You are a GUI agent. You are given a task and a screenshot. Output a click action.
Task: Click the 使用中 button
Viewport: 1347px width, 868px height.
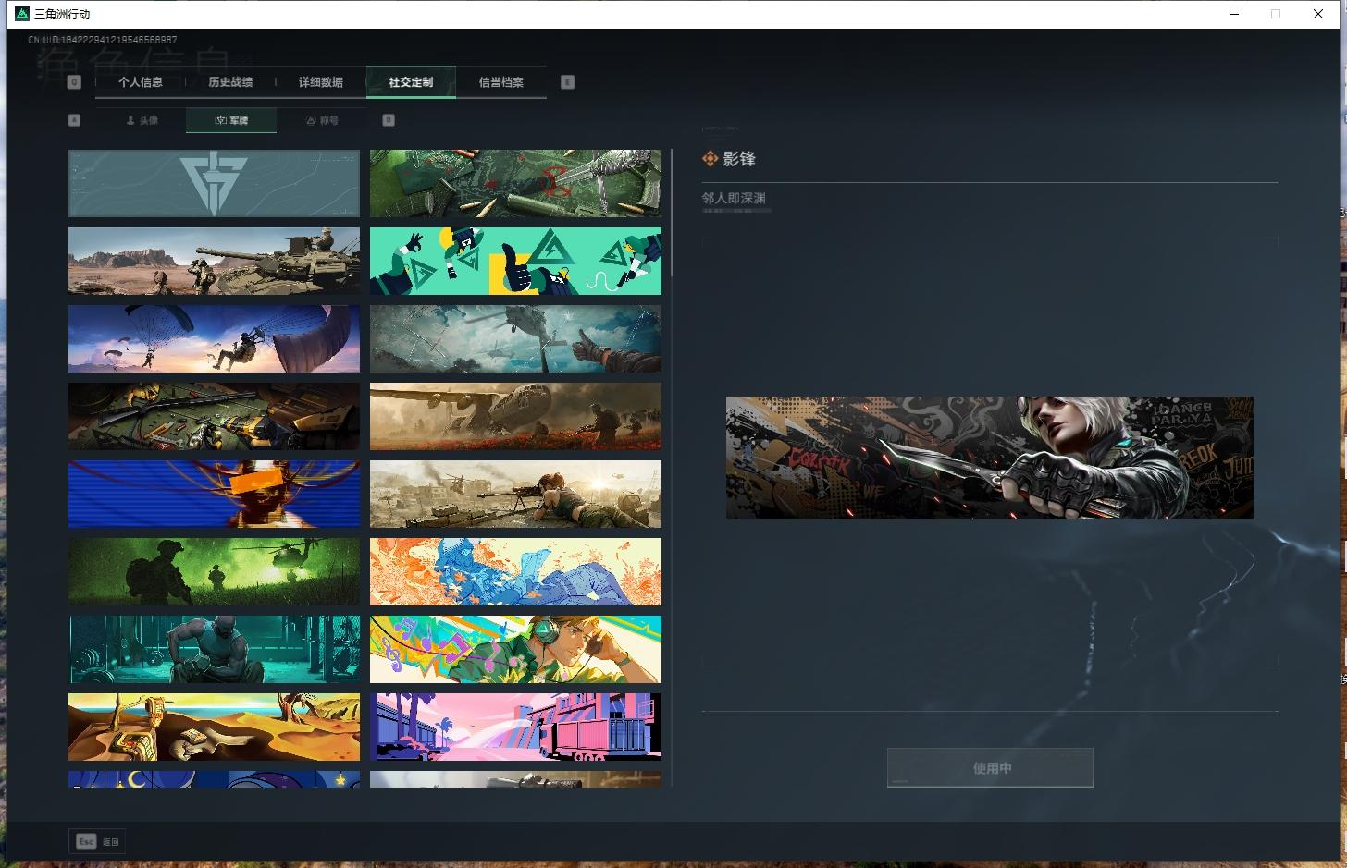(x=990, y=767)
